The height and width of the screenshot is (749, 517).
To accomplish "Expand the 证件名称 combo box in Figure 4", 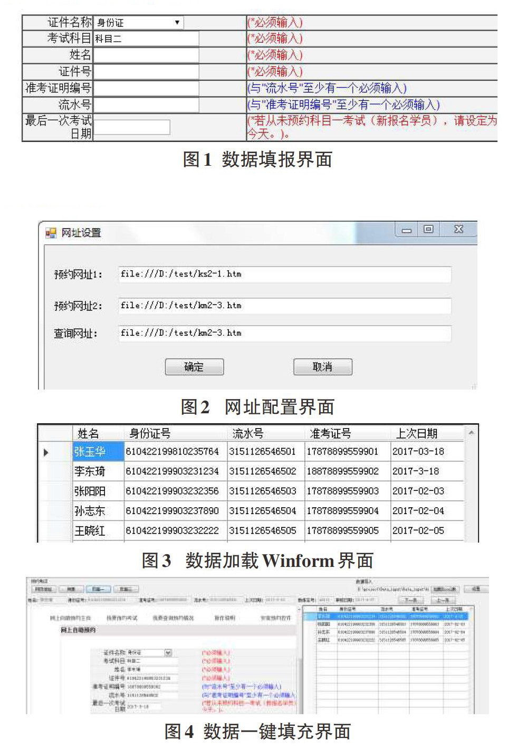I will (x=168, y=653).
